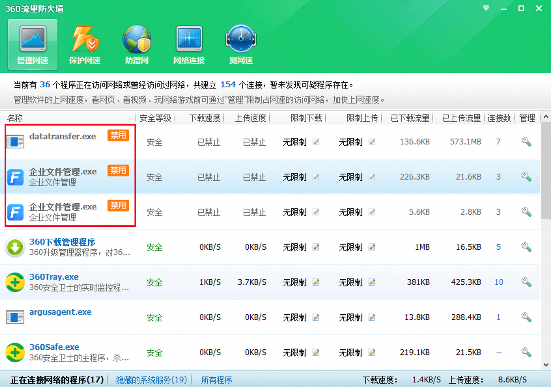Edit download limit for argusagent.exe
551x387 pixels.
(316, 317)
